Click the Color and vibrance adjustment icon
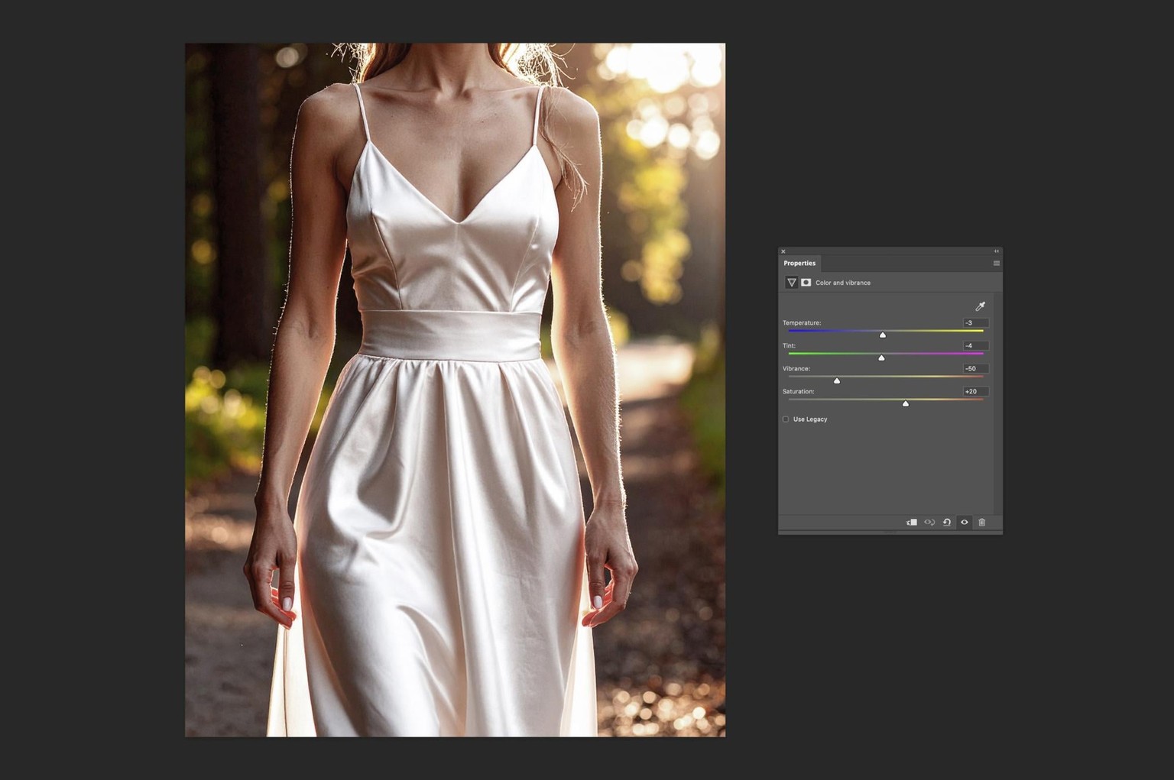1174x780 pixels. pos(791,283)
